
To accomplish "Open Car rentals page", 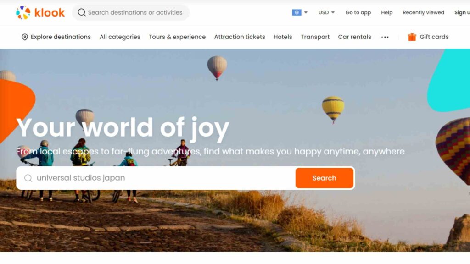I will (355, 37).
